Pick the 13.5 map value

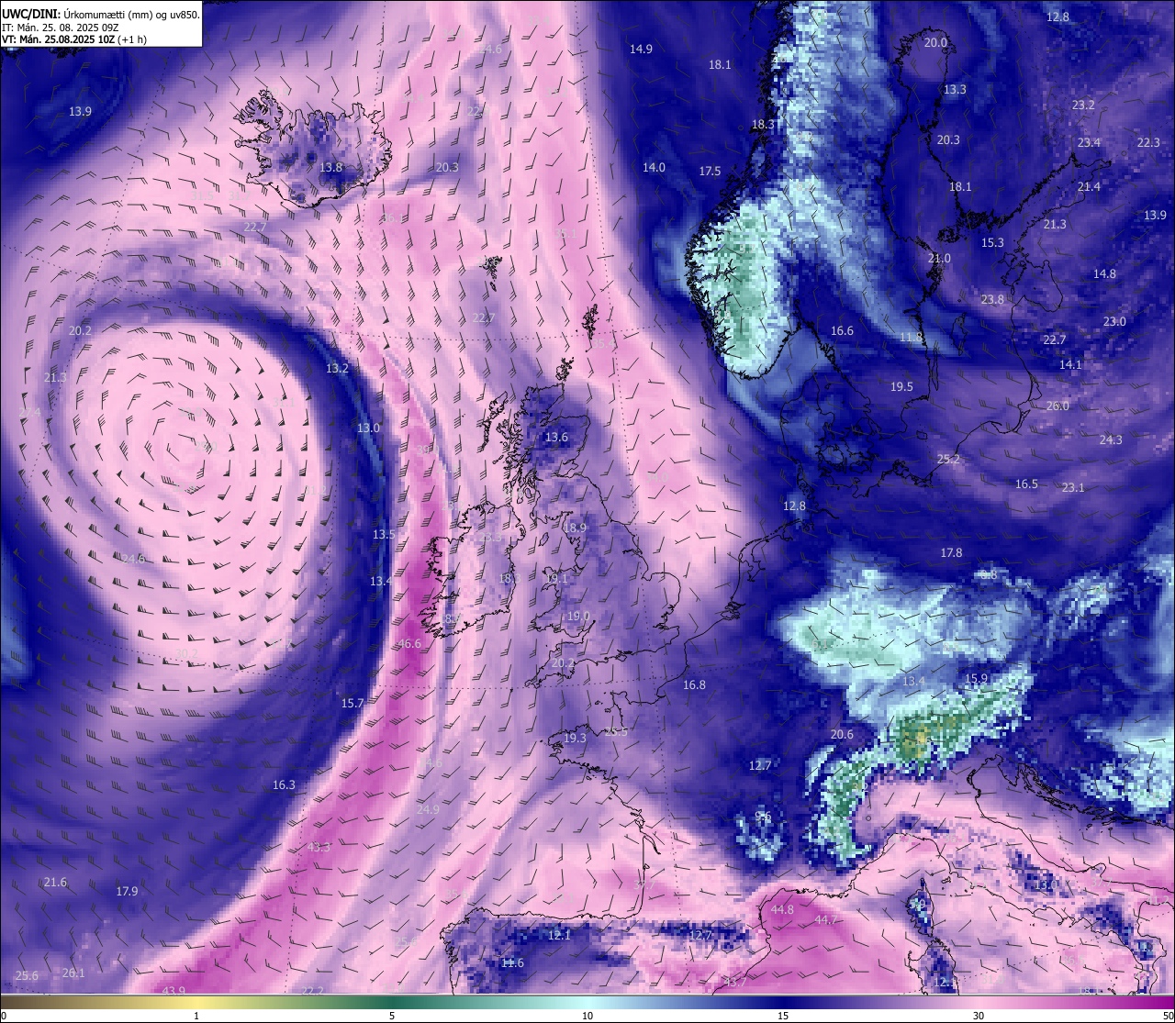tap(384, 535)
